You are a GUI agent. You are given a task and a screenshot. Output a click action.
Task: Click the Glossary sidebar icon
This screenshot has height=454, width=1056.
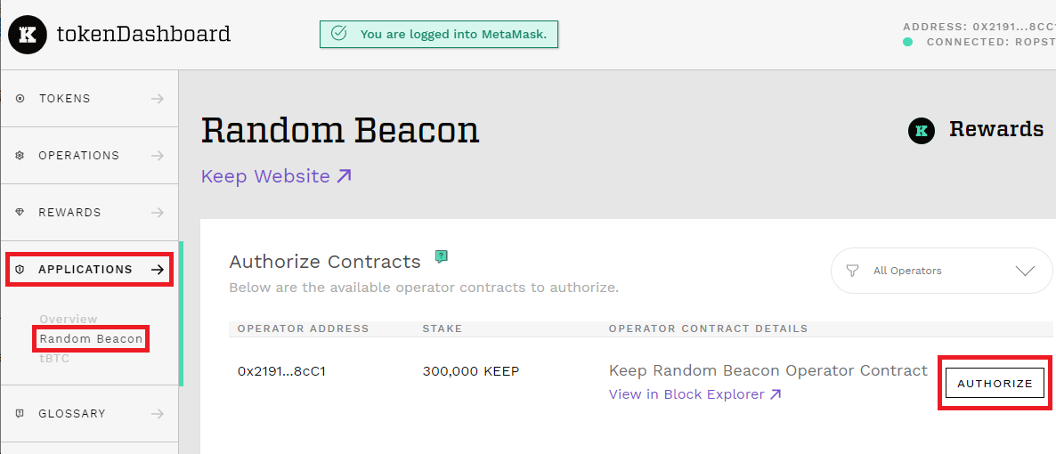20,414
